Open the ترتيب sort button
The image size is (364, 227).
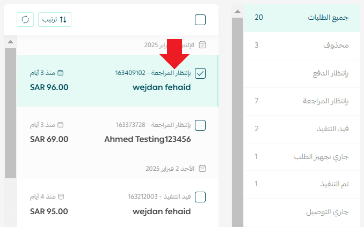coord(55,20)
